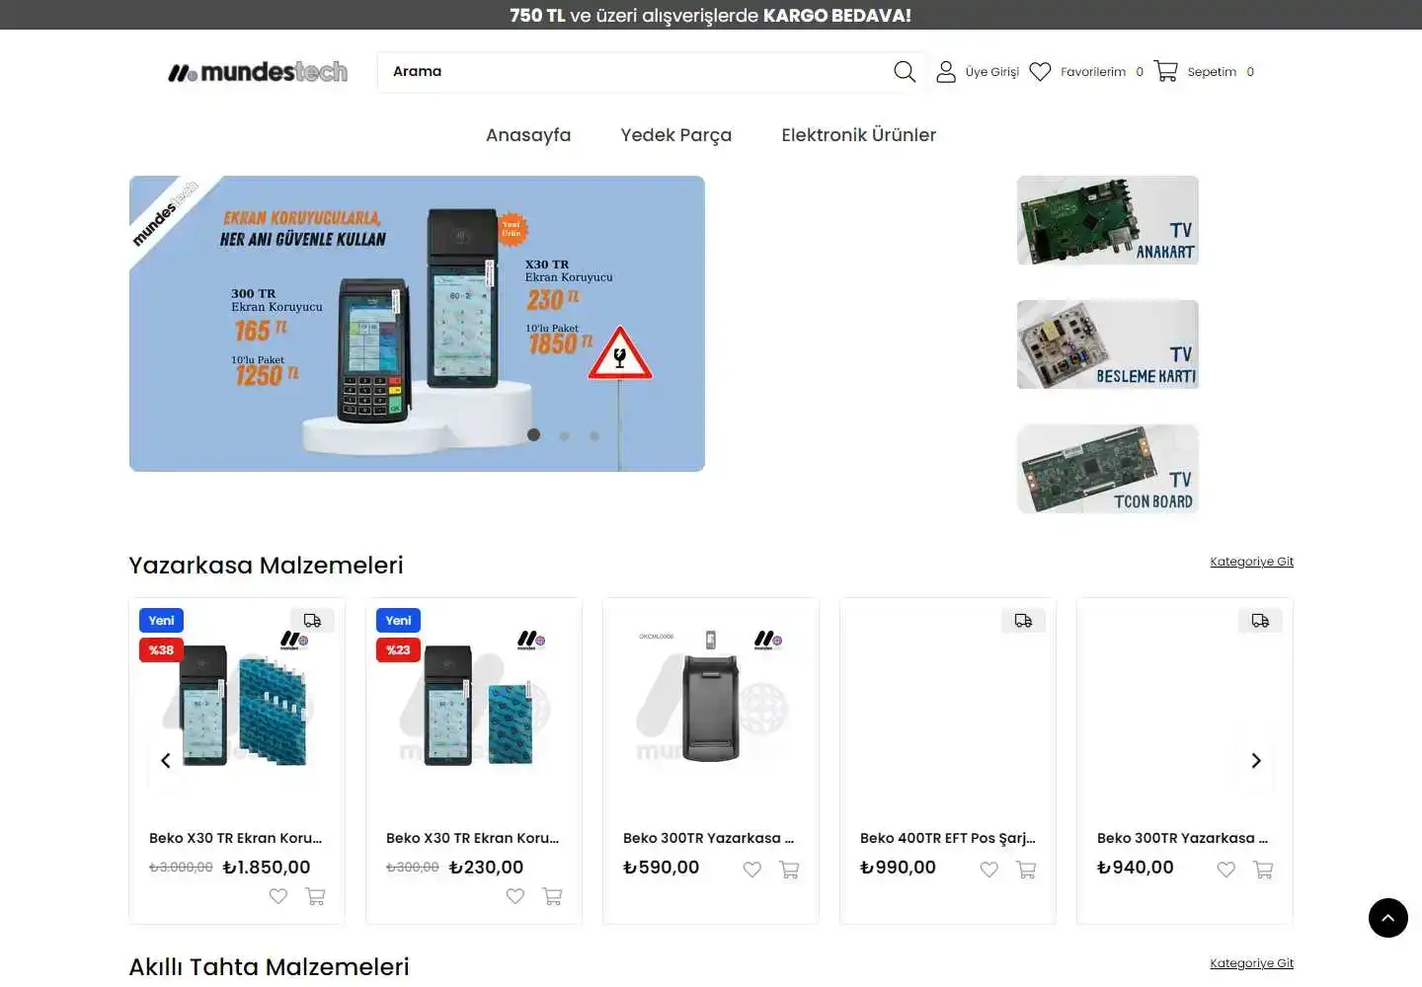Show next products with right arrow
This screenshot has width=1422, height=987.
[1256, 761]
